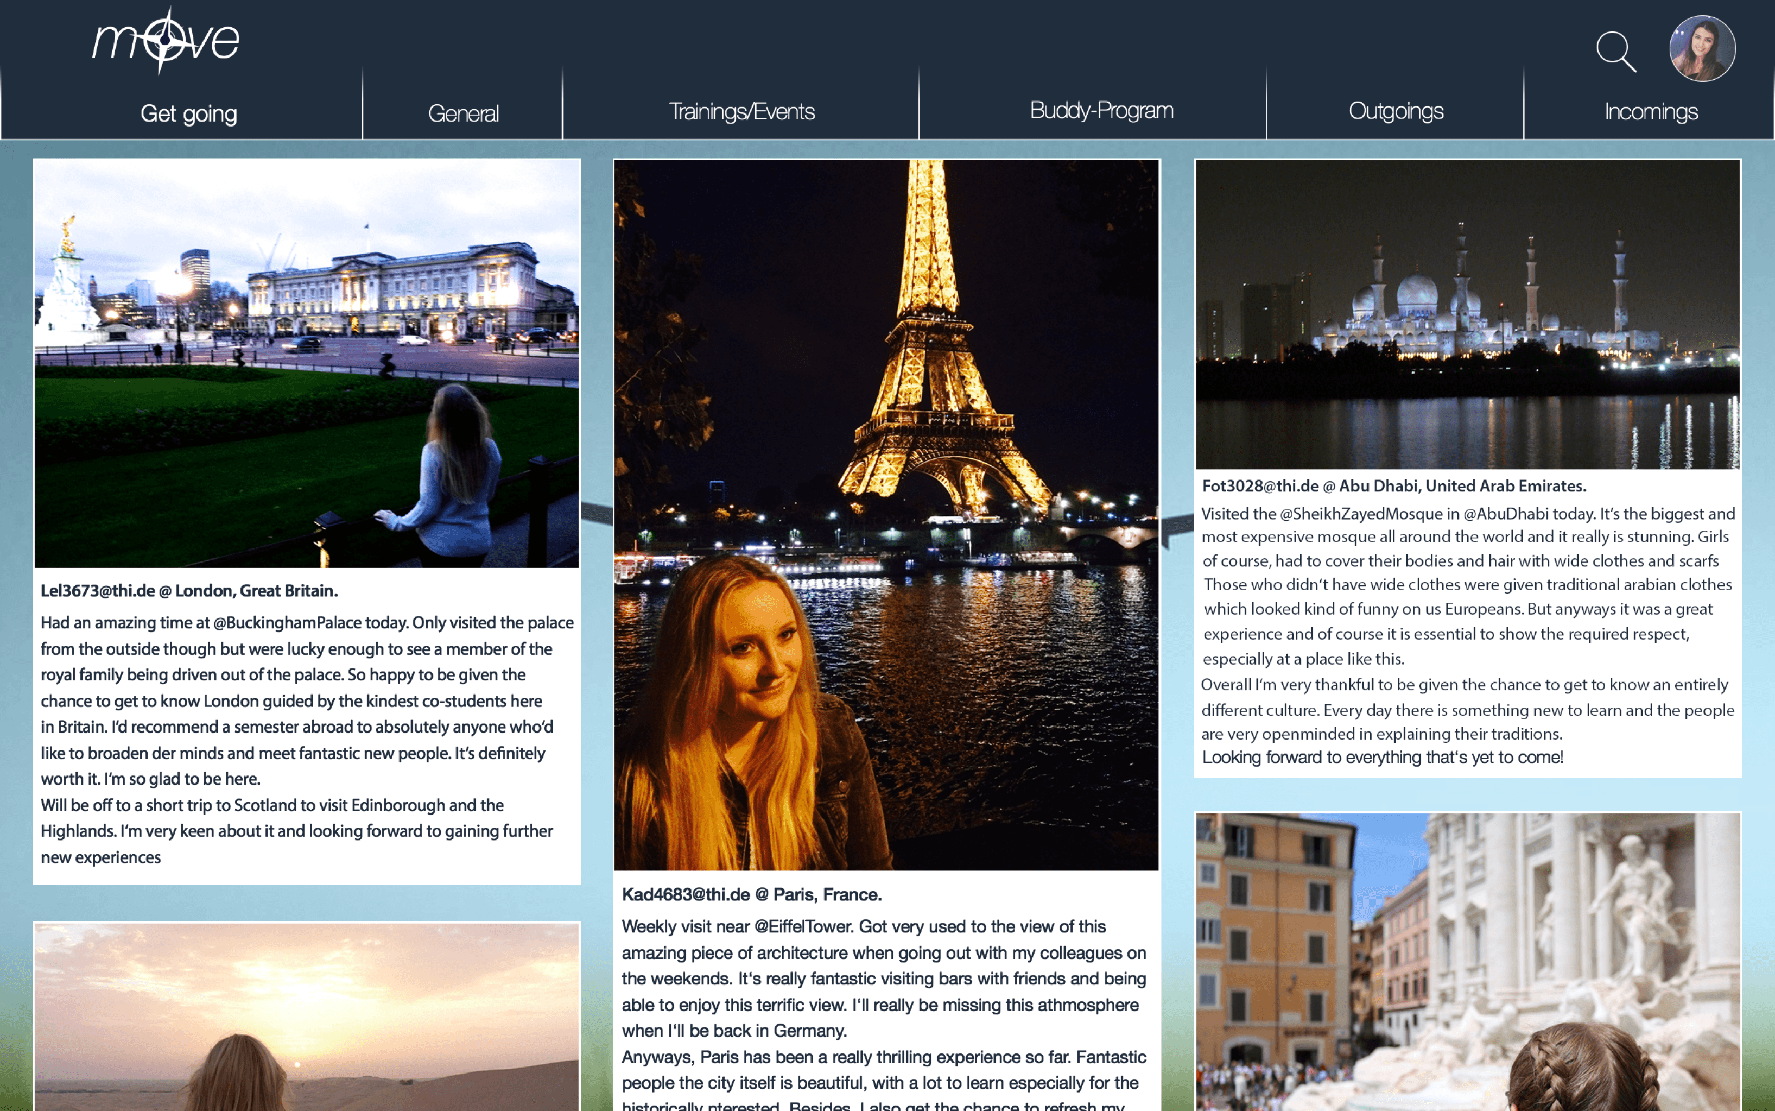Viewport: 1775px width, 1111px height.
Task: Click the @BuckinghamPalace mention
Action: [287, 623]
